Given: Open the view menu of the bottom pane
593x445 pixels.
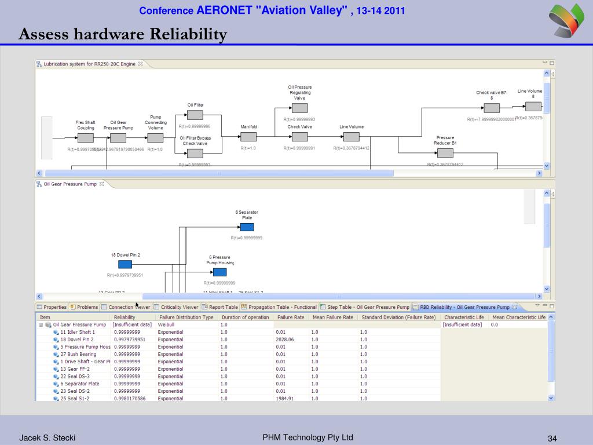Looking at the screenshot, I should click(537, 305).
